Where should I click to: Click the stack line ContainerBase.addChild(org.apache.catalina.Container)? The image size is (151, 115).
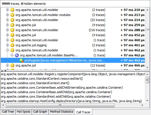coord(57,92)
